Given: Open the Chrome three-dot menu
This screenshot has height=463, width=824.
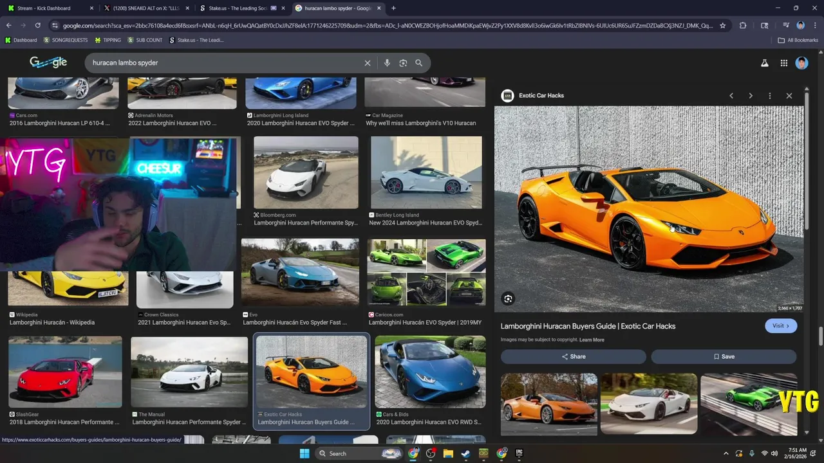Looking at the screenshot, I should click(815, 26).
